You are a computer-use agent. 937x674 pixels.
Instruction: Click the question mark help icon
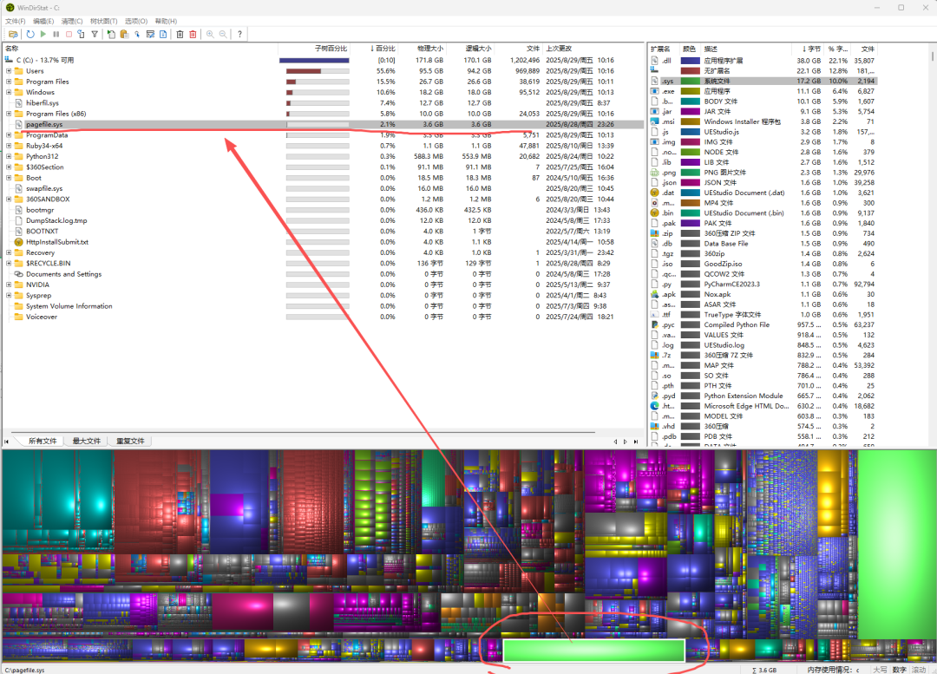tap(239, 34)
